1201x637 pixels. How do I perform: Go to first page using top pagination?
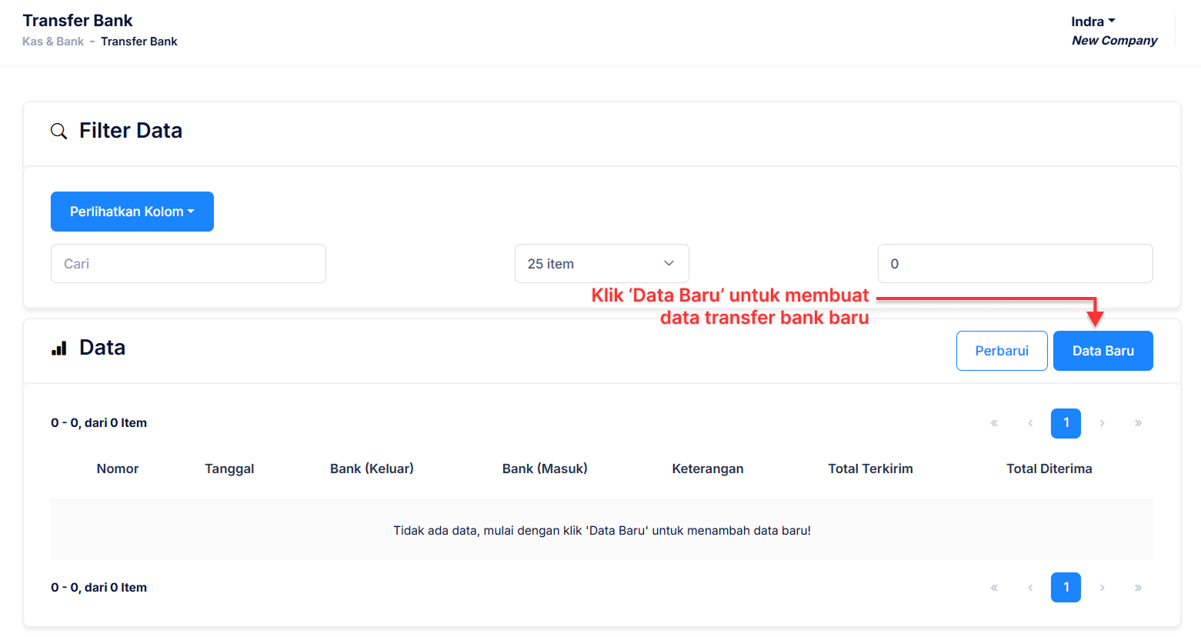994,423
